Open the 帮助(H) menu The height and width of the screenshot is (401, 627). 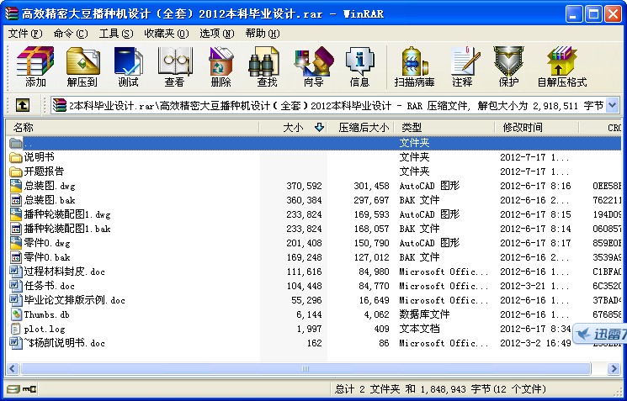263,34
